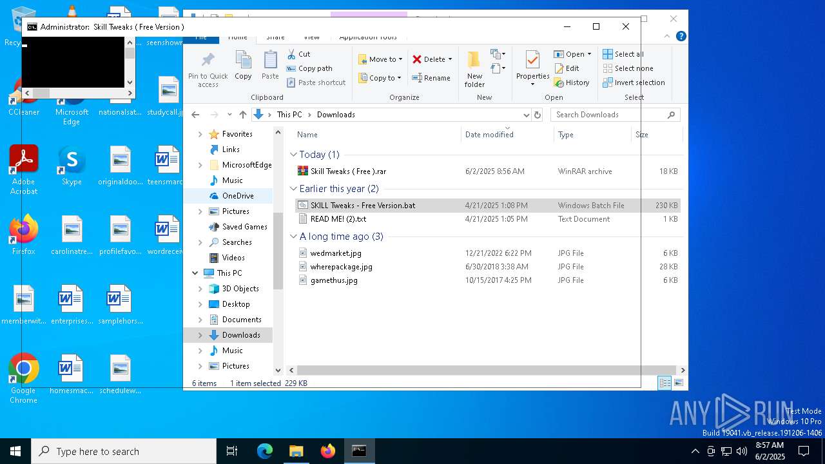
Task: Open Task View on the taskbar
Action: click(x=232, y=451)
